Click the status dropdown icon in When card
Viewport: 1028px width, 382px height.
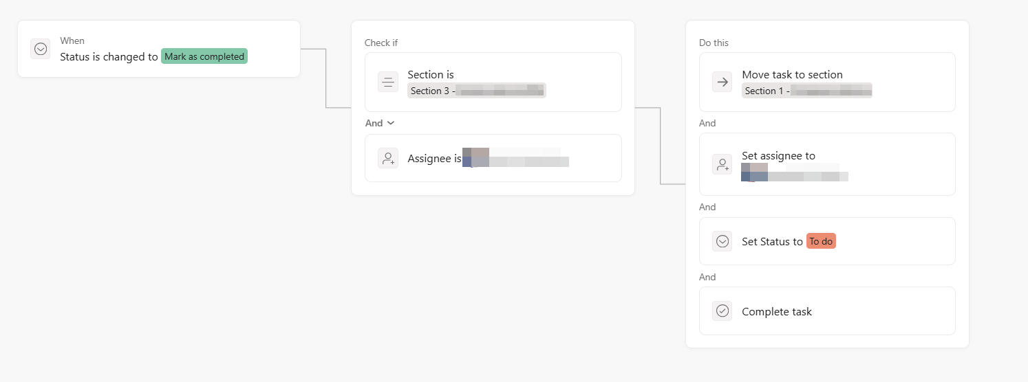[41, 49]
